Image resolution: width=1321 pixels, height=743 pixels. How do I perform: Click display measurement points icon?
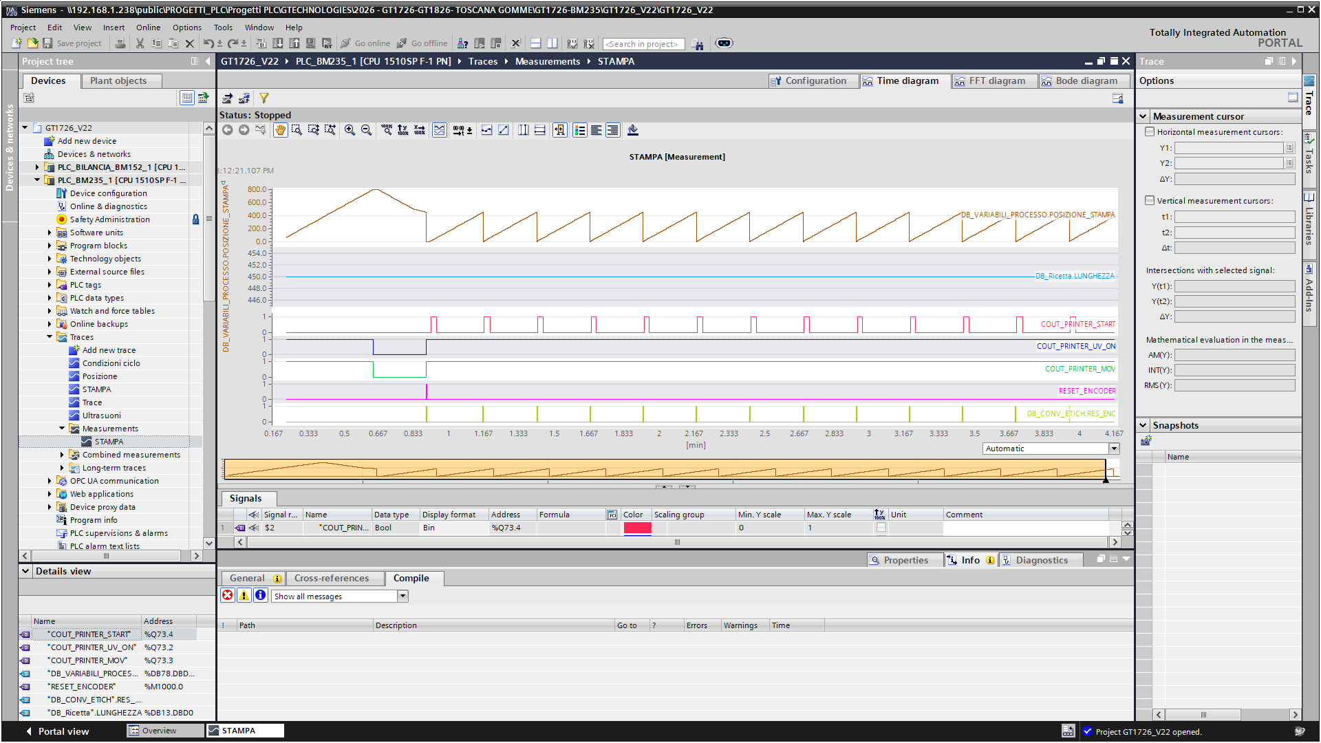pyautogui.click(x=487, y=130)
